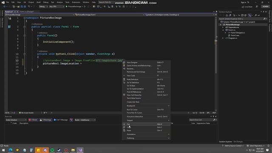This screenshot has height=153, width=272.
Task: Choose View Designer in context menu
Action: tap(146, 62)
